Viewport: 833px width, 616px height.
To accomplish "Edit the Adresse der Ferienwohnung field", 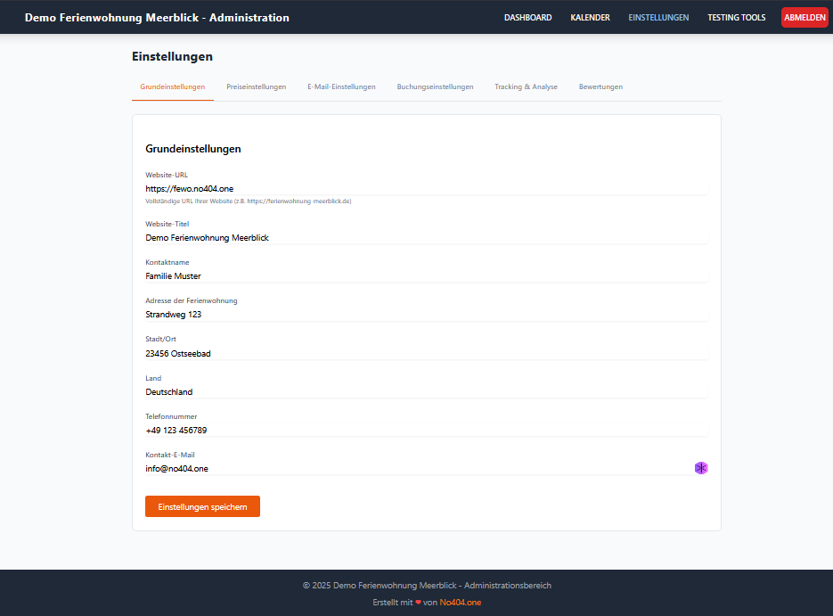I will [426, 315].
